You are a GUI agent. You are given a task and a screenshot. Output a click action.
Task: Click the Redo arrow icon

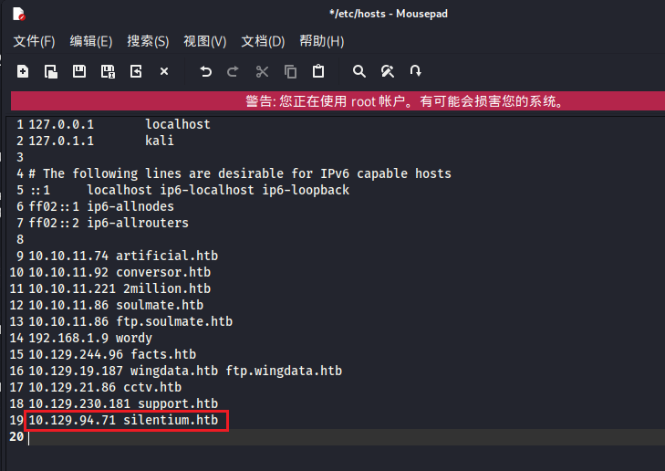tap(234, 71)
